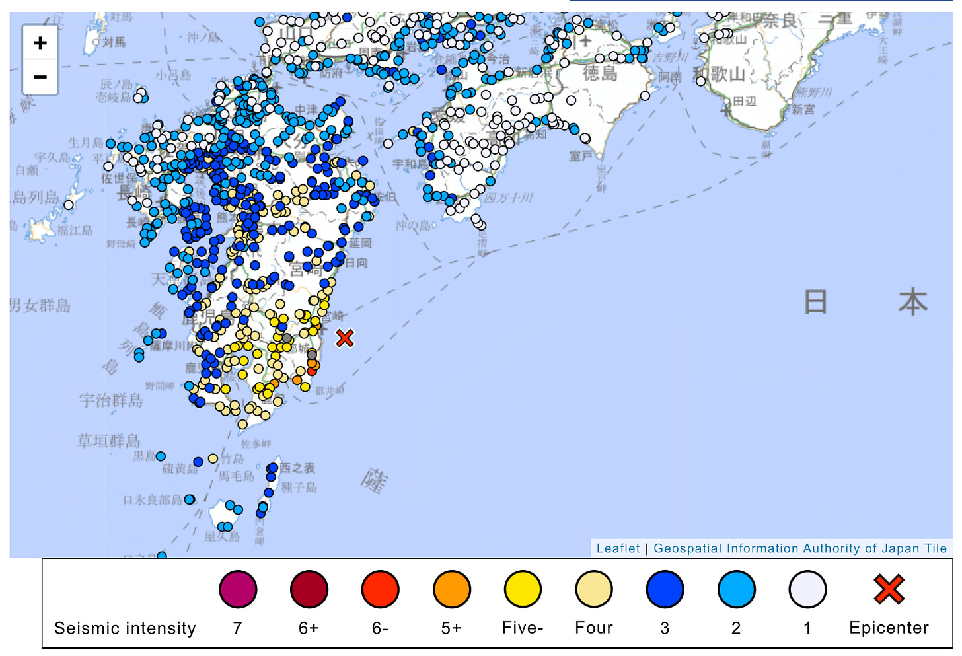Select the seismic intensity 6+ legend circle
The image size is (962, 656).
click(309, 589)
